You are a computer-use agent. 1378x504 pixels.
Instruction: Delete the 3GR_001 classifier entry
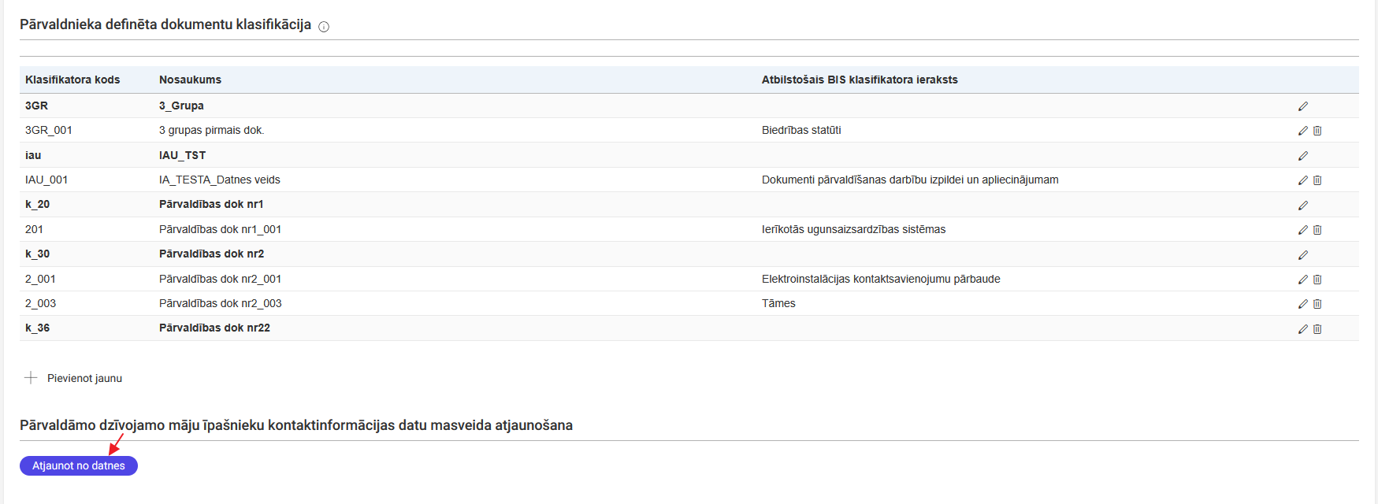coord(1317,131)
